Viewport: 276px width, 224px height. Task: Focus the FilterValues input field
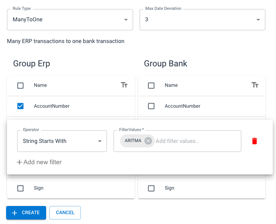(196, 141)
